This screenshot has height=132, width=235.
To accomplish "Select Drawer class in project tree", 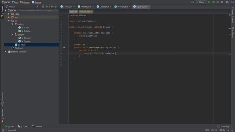I will 27,38.
